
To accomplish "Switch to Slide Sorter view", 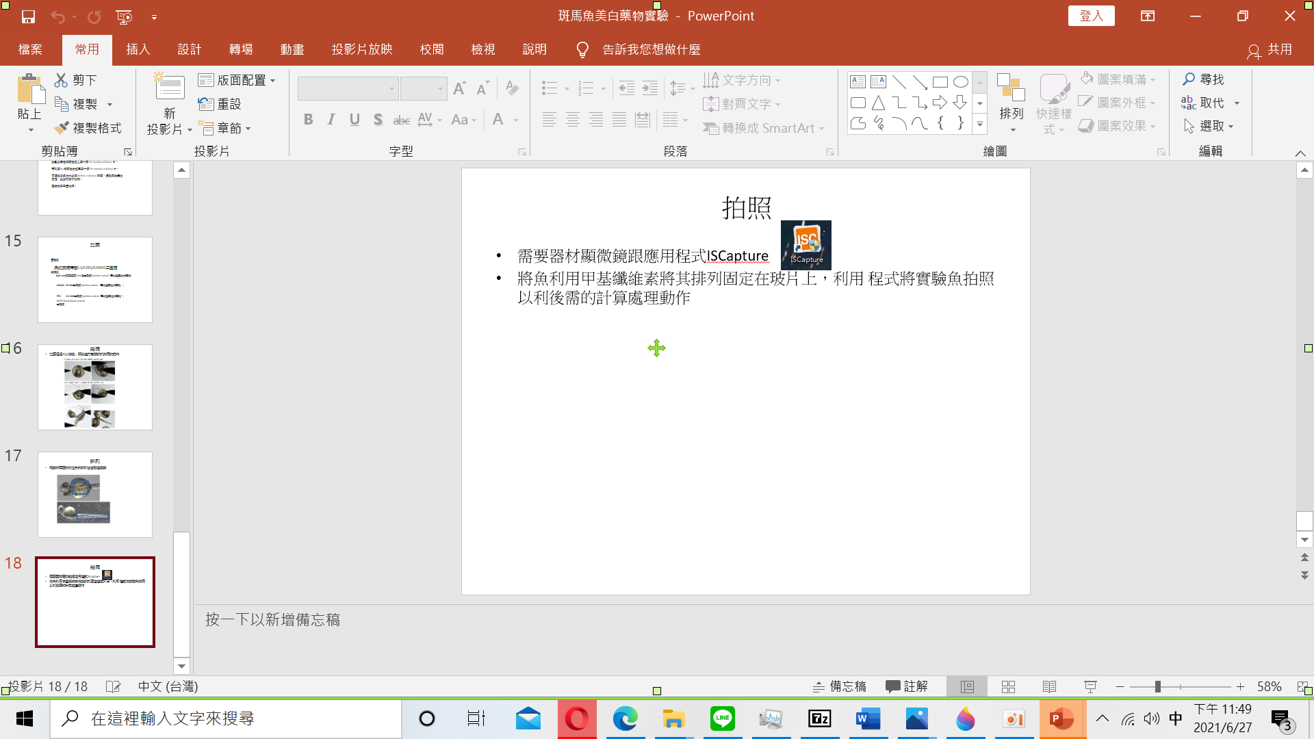I will coord(1008,686).
